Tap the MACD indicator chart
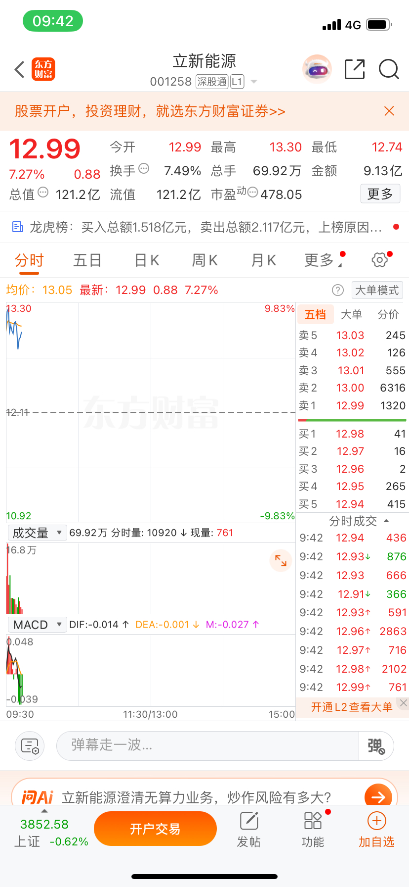409x887 pixels. coord(151,671)
